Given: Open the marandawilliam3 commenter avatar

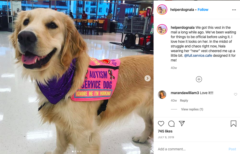Looking at the screenshot, I should coord(162,95).
